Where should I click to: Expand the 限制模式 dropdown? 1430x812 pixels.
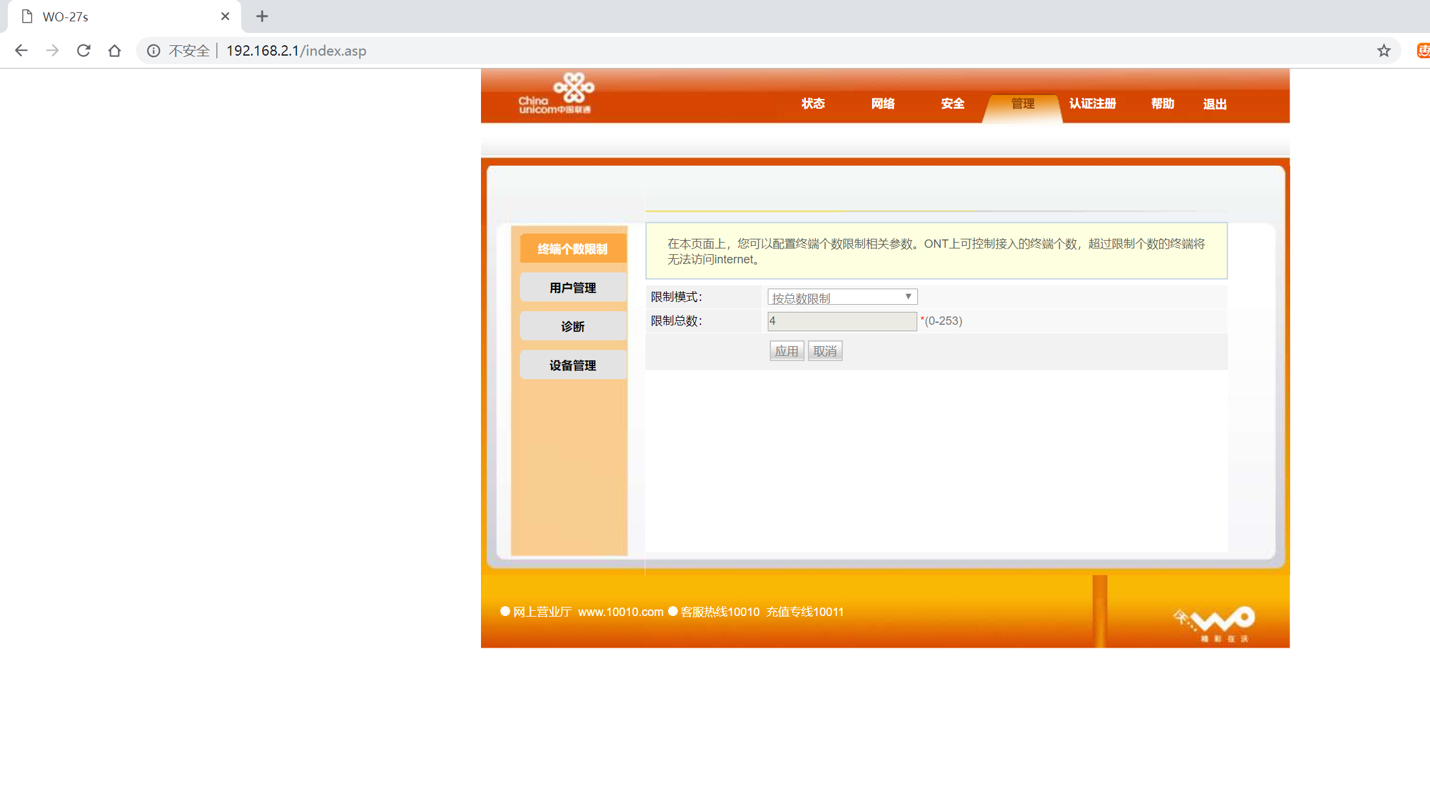pos(842,297)
